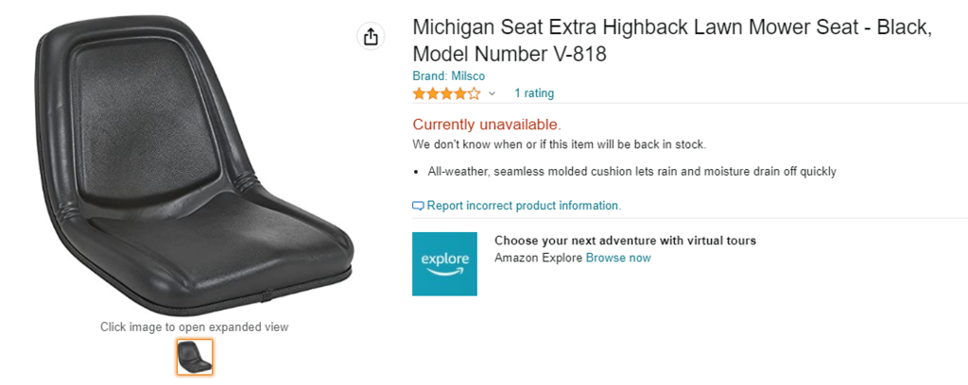This screenshot has width=968, height=385.
Task: Visit the Brand: Milsco link
Action: point(448,76)
